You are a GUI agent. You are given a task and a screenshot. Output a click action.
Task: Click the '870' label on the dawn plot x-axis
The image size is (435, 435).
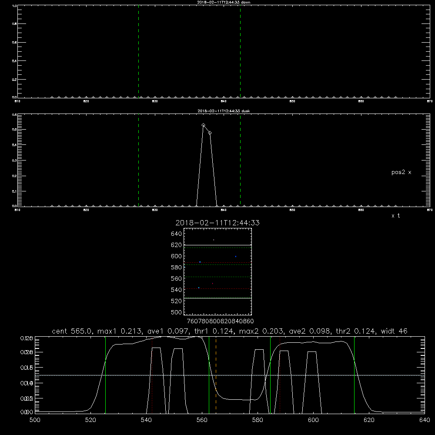(429, 101)
